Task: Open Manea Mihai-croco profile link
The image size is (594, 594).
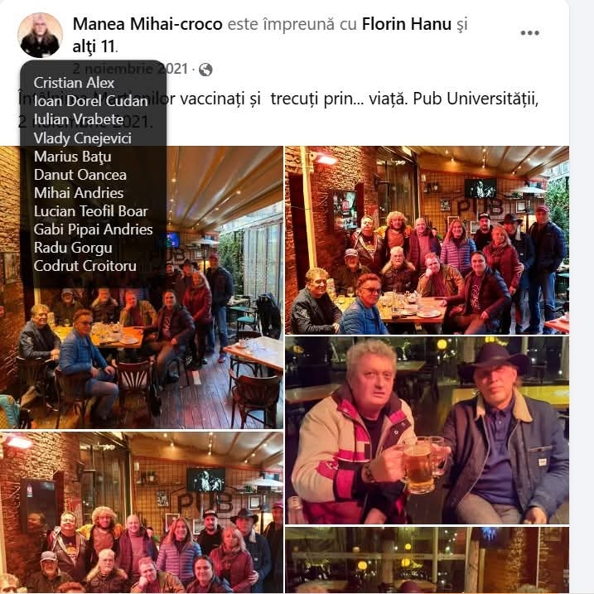Action: click(x=147, y=24)
